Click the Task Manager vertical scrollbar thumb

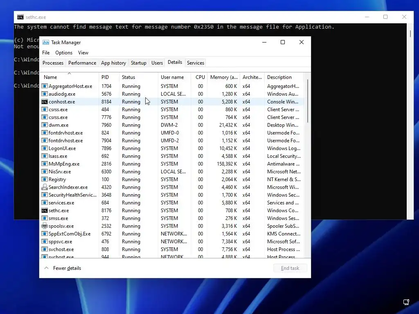point(308,101)
